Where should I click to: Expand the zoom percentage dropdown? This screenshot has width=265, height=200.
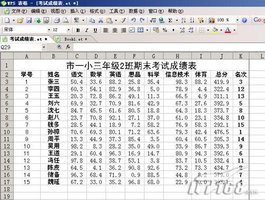(237, 20)
